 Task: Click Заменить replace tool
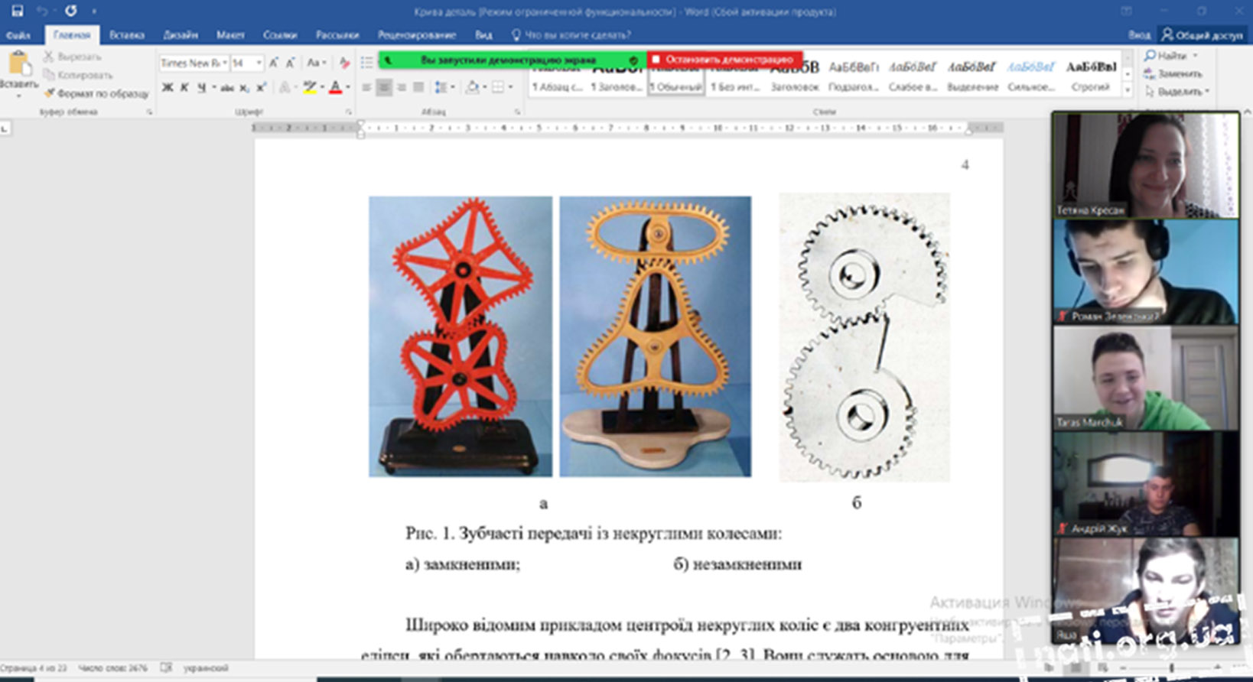[1173, 73]
